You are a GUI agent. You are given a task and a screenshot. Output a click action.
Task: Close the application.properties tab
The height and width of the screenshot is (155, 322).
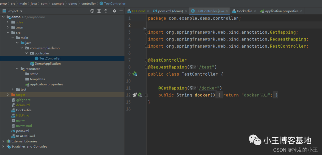pos(301,11)
